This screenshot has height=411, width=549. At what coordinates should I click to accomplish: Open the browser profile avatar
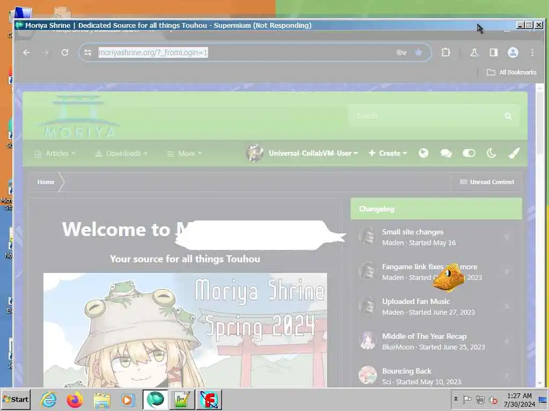(x=513, y=52)
